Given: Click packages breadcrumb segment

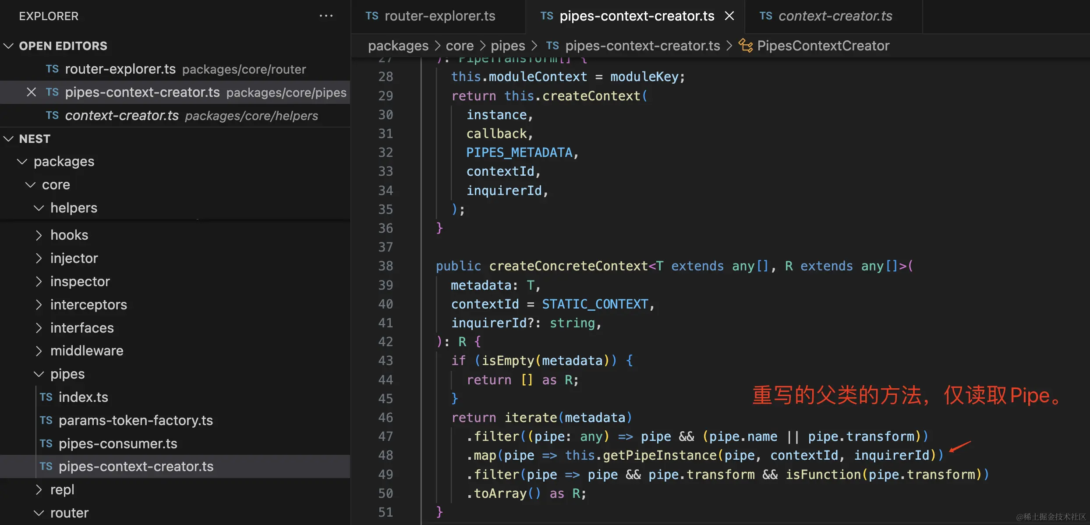Looking at the screenshot, I should coord(398,46).
